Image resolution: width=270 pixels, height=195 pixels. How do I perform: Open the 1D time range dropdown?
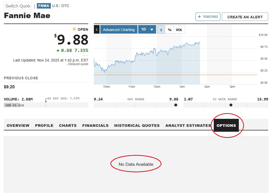click(147, 29)
